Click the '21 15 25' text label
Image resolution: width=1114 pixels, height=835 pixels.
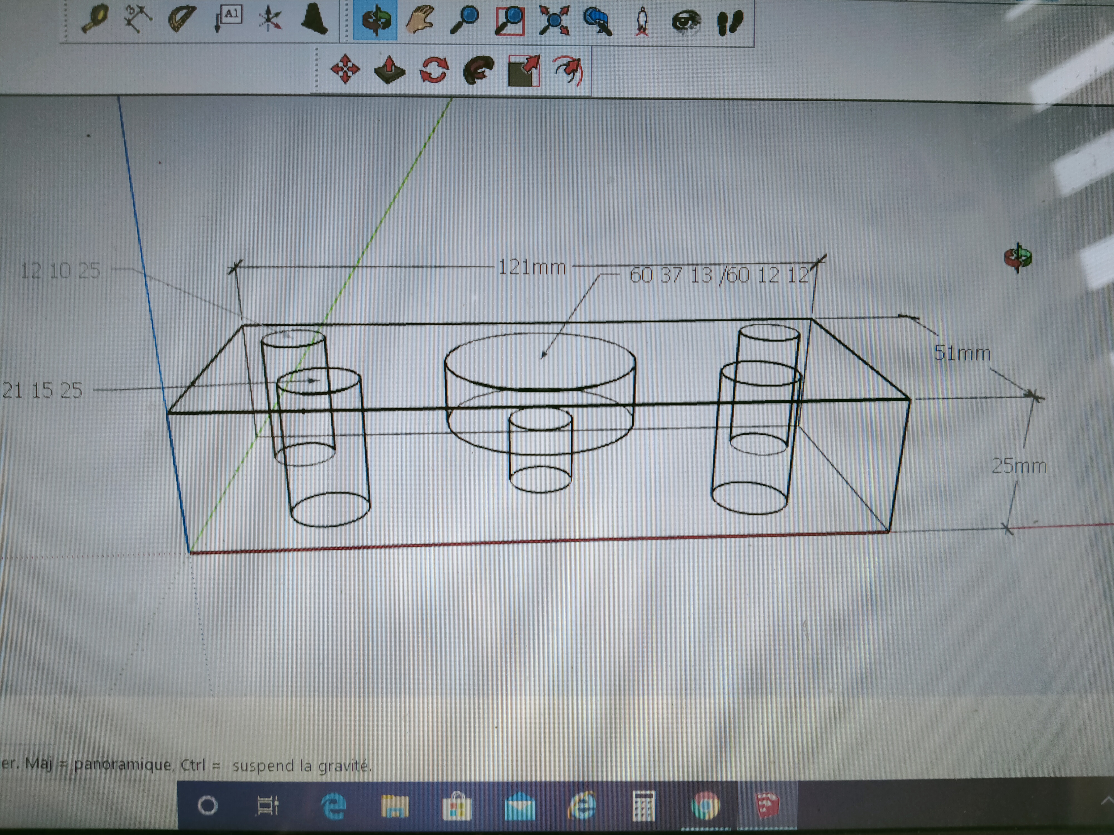(42, 390)
